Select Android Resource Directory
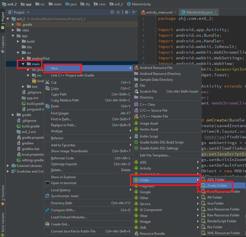The width and height of the screenshot is (246, 237). [167, 74]
